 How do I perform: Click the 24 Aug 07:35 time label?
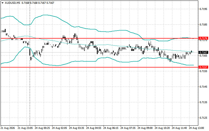[128, 128]
